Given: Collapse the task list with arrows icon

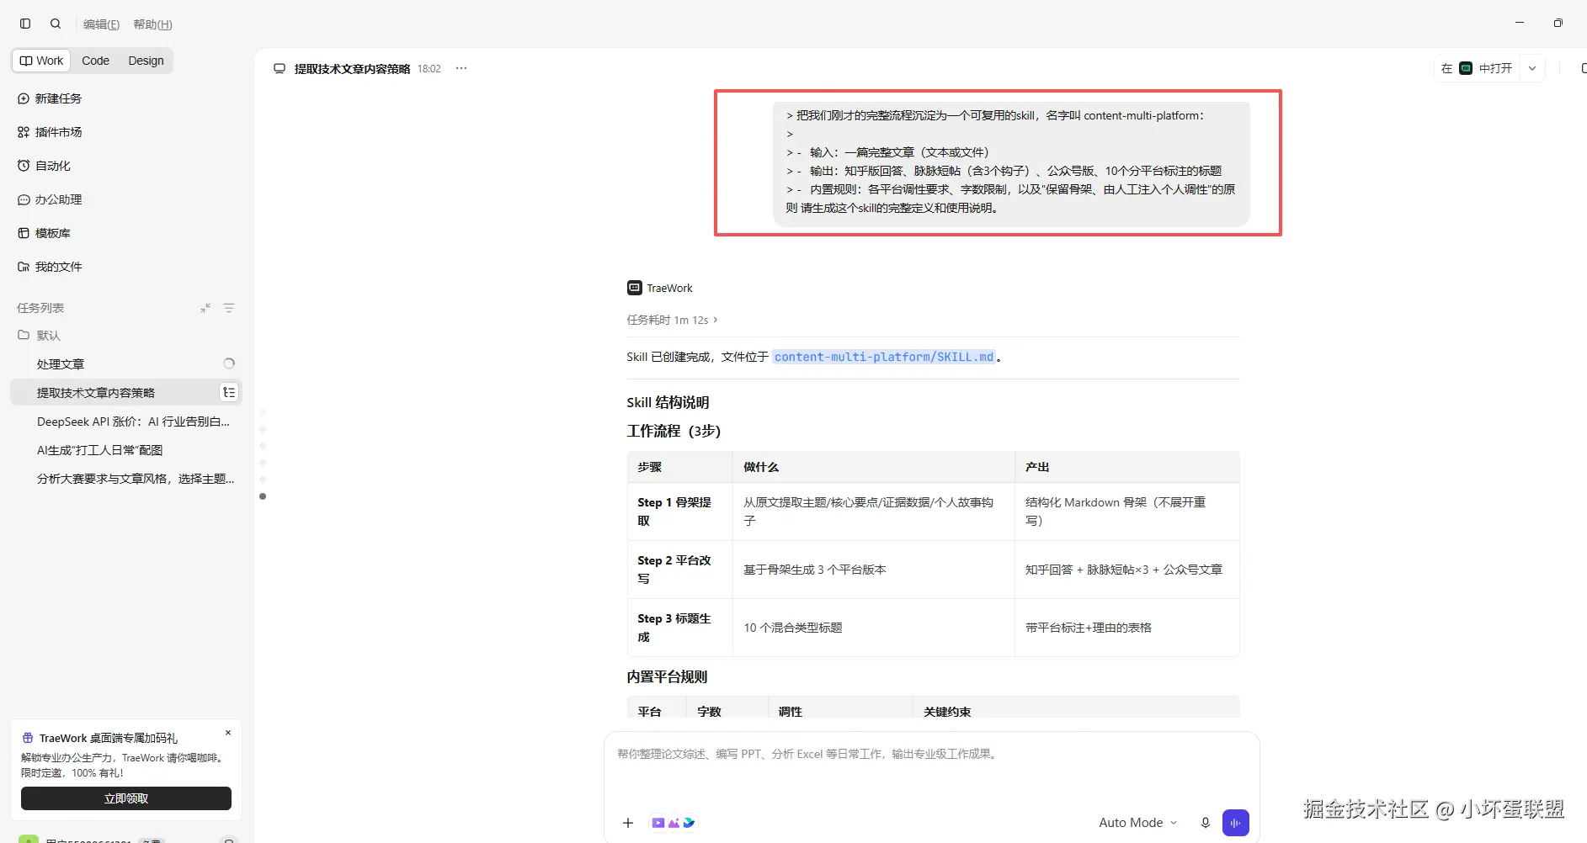Looking at the screenshot, I should 205,308.
